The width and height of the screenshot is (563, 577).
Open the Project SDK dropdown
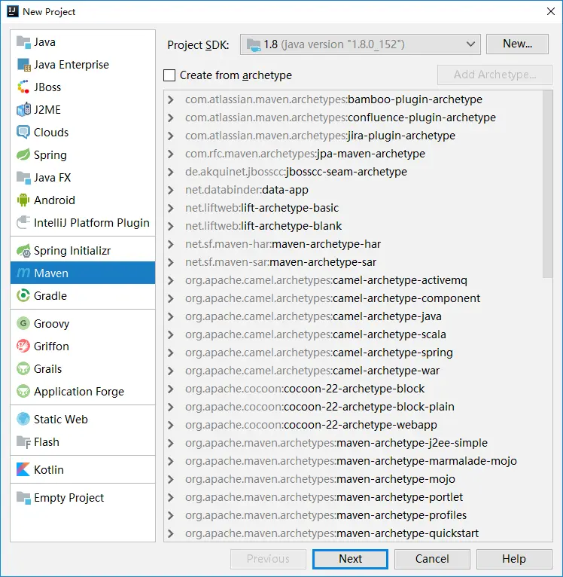361,44
